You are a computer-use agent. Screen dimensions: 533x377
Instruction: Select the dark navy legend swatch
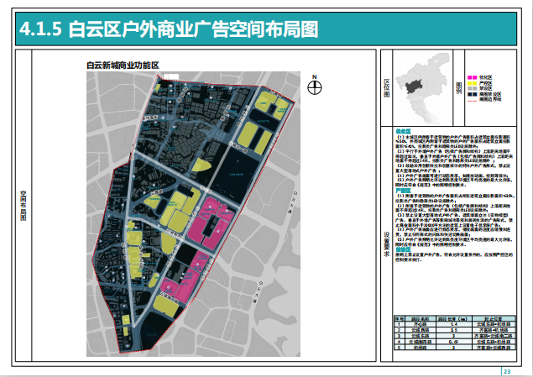coord(473,94)
